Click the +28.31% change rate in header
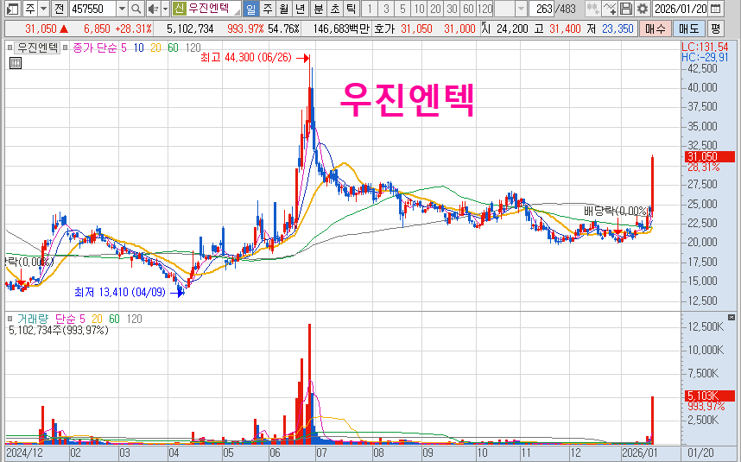 [x=134, y=28]
